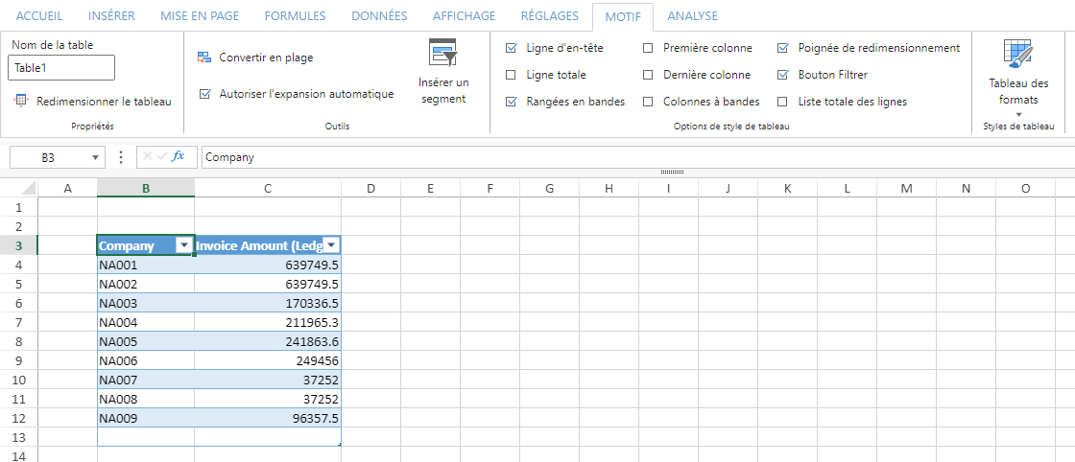Toggle Ligne d'en-tête checkbox
This screenshot has width=1075, height=462.
511,48
